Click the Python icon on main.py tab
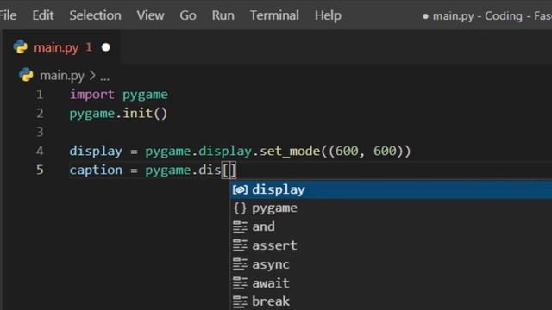 (21, 46)
